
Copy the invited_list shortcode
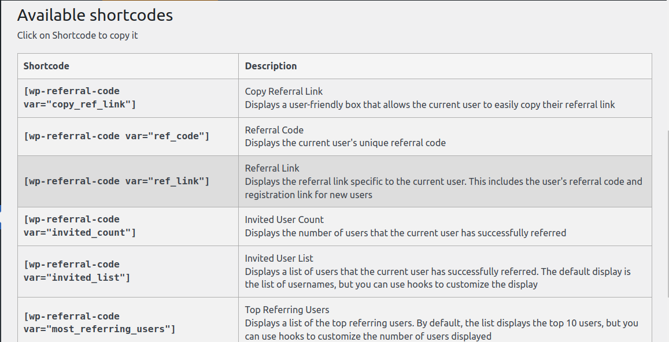(x=77, y=271)
